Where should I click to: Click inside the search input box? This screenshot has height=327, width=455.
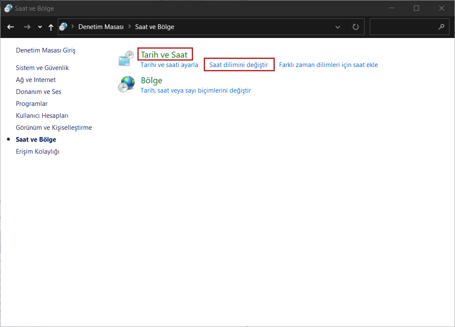[x=402, y=27]
